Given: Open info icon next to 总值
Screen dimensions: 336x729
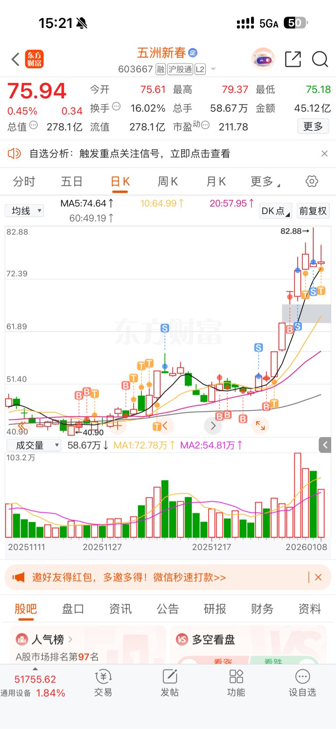Looking at the screenshot, I should (x=33, y=125).
